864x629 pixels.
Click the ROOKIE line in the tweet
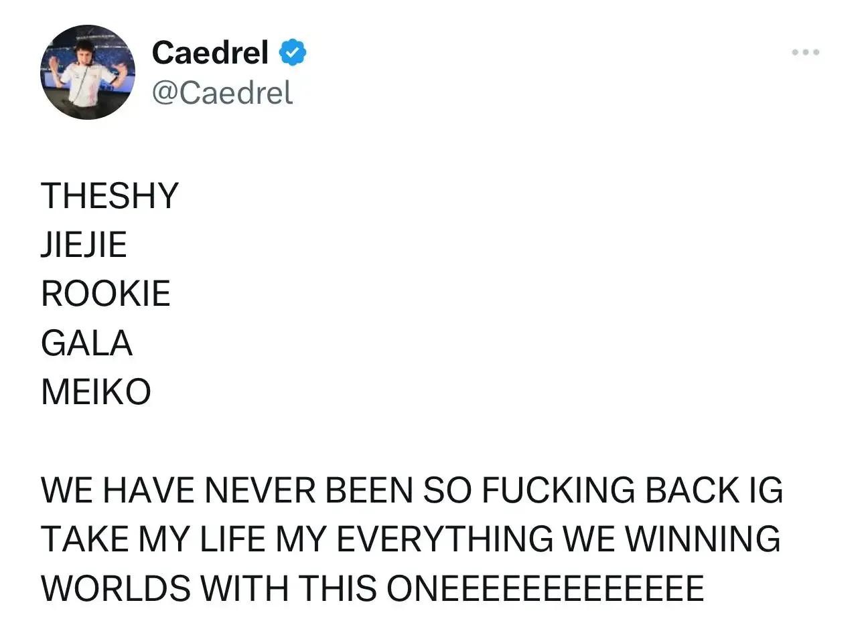pos(106,293)
